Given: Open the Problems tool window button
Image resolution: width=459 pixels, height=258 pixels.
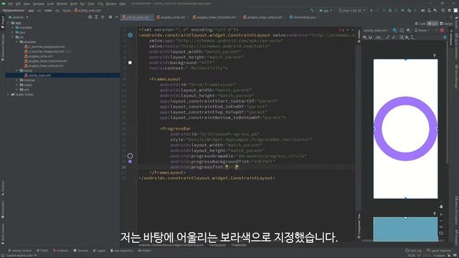Looking at the screenshot, I should 61,250.
